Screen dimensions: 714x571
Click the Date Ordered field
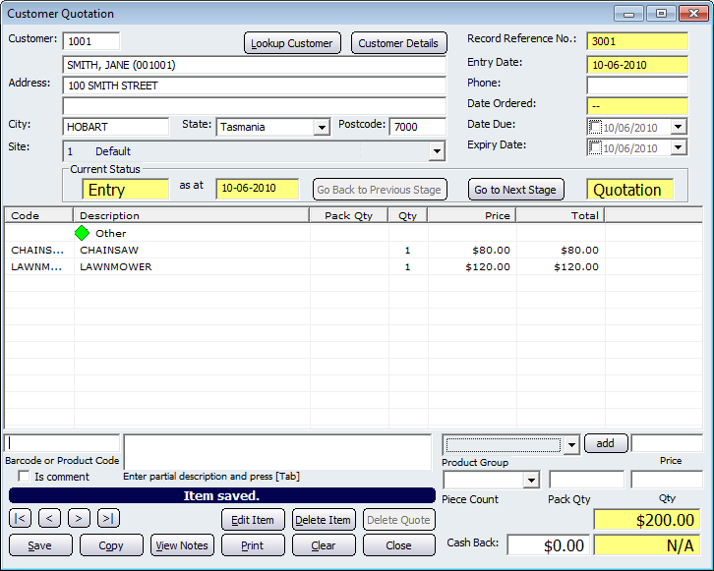[x=637, y=106]
